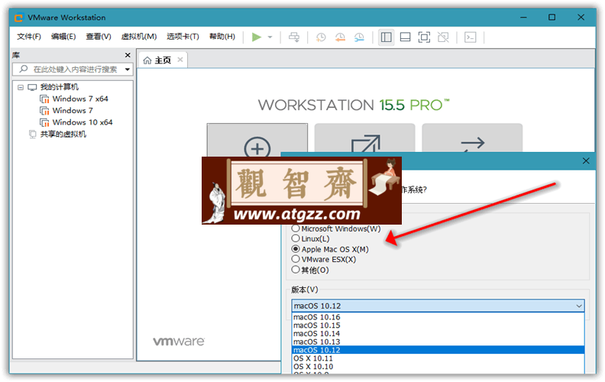The image size is (605, 382).
Task: Click the shared VMs icon in library
Action: pos(33,134)
